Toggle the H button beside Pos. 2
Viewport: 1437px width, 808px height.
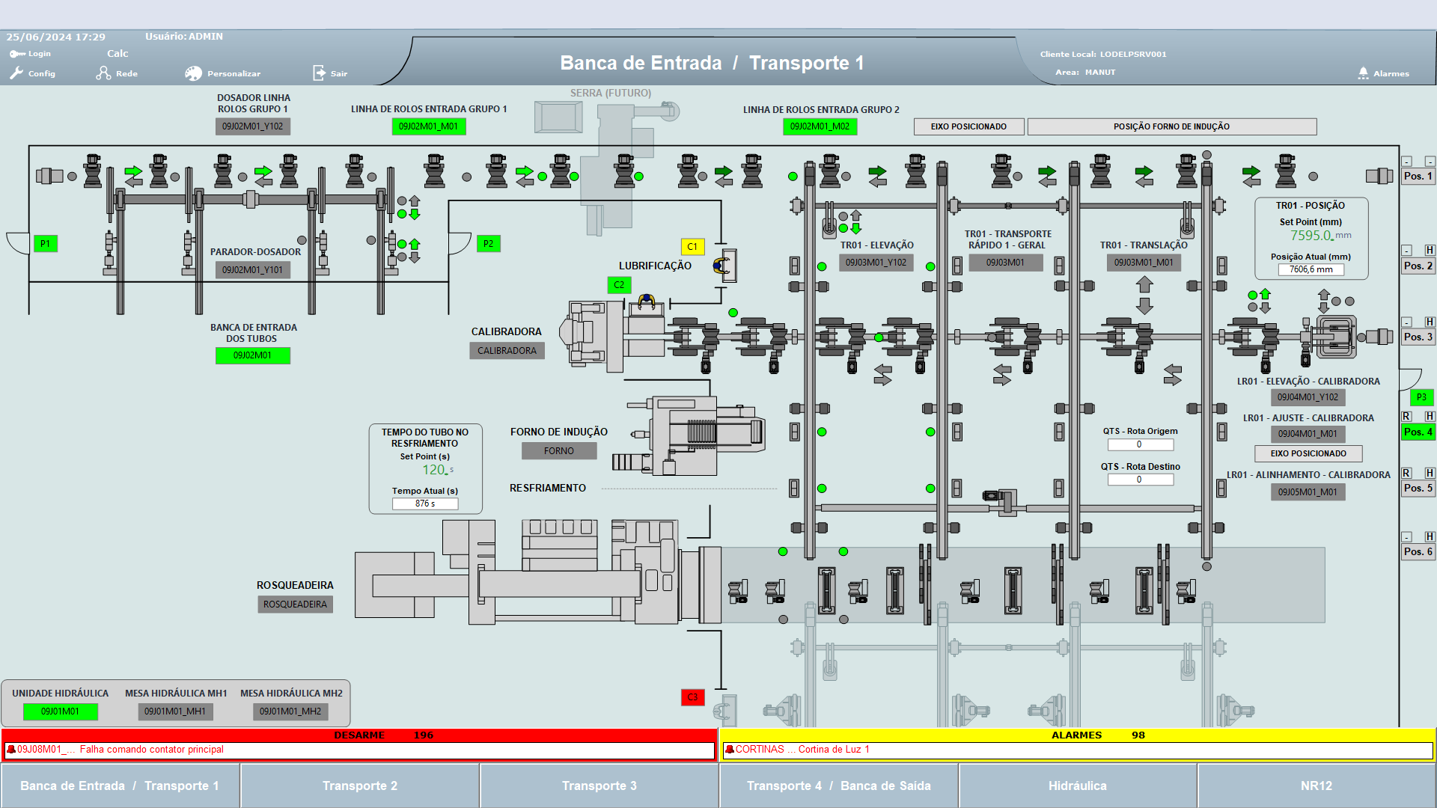(1430, 251)
